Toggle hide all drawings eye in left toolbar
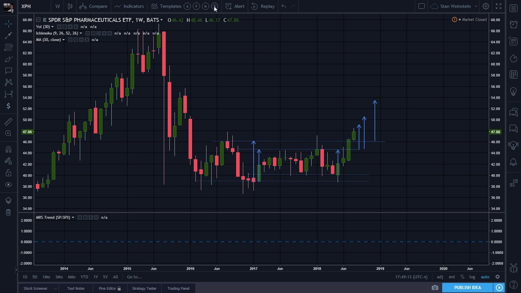The width and height of the screenshot is (521, 293). pos(8,185)
